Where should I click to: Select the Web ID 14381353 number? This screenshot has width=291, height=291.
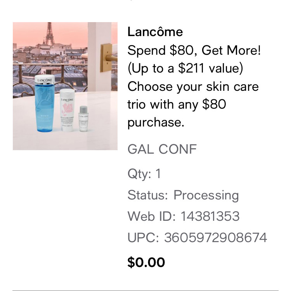pos(210,216)
